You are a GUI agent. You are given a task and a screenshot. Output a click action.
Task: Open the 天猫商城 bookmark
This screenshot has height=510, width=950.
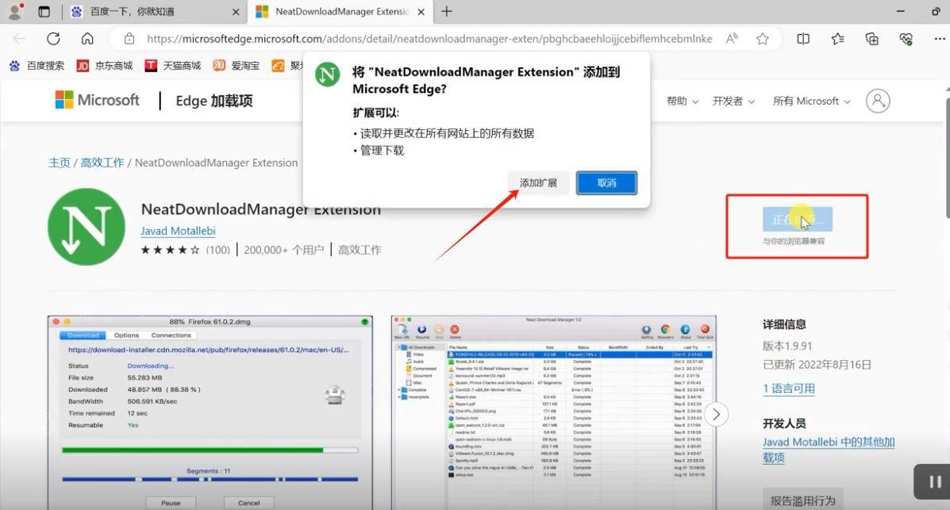pos(173,65)
